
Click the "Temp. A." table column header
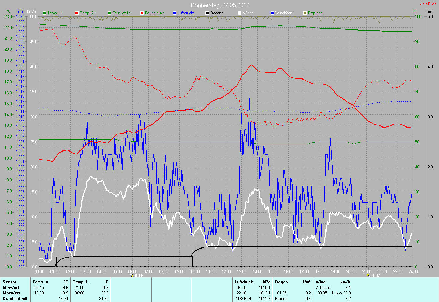click(41, 282)
